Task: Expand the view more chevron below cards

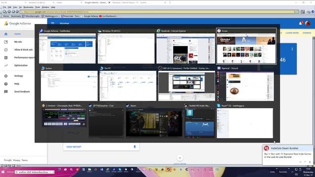Action: [180, 158]
